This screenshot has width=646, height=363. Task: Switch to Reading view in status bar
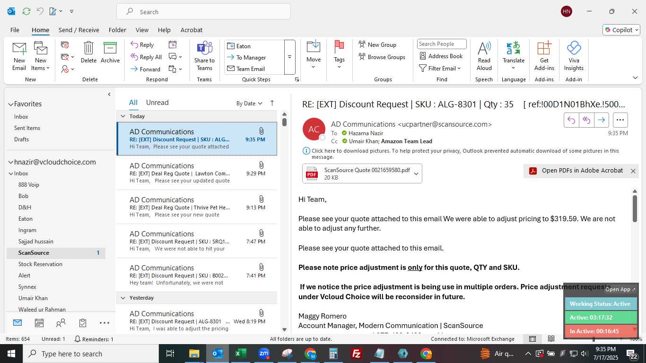(551, 339)
